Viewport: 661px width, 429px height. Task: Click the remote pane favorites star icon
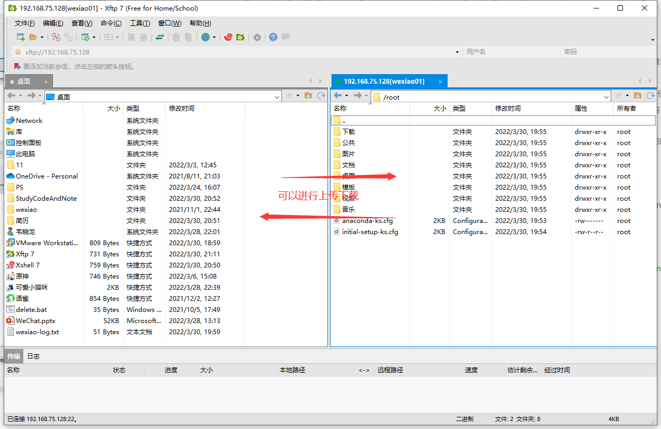(619, 96)
